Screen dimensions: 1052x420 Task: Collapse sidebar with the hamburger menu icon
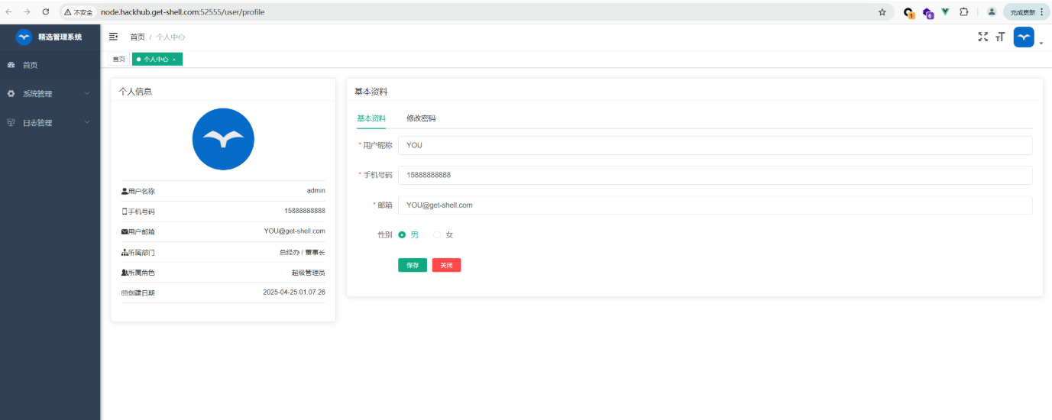click(113, 37)
